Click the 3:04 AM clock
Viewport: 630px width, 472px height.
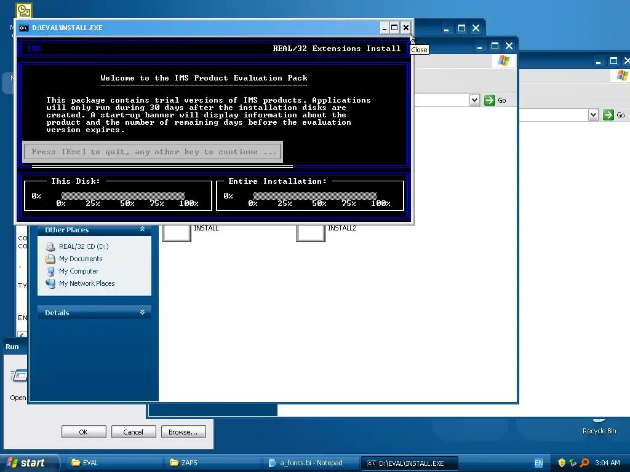607,463
